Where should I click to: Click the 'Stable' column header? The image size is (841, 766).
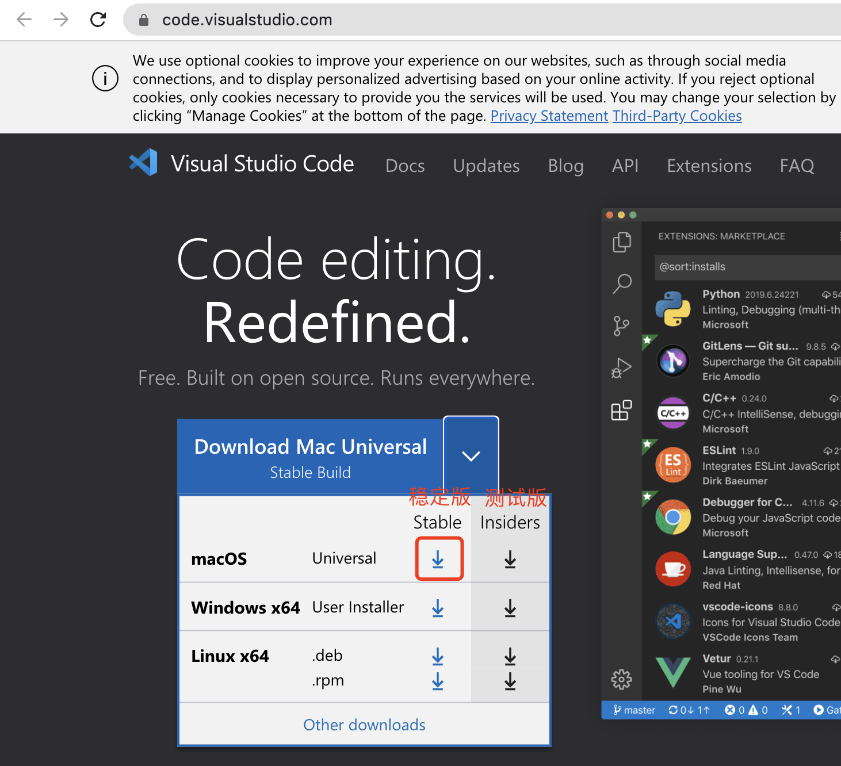(438, 522)
